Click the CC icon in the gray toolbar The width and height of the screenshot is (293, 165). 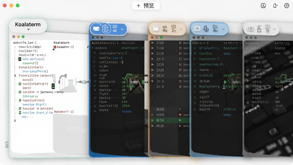(268, 29)
